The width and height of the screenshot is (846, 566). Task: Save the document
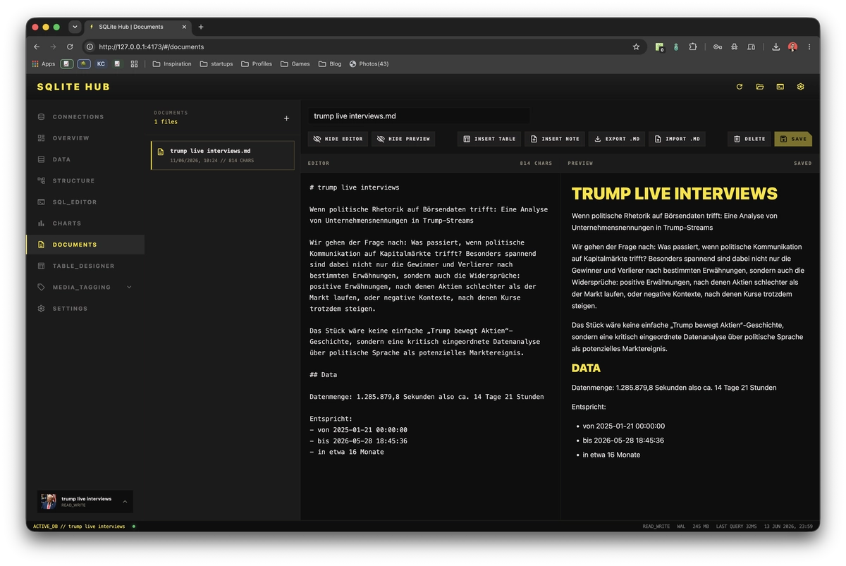point(793,139)
